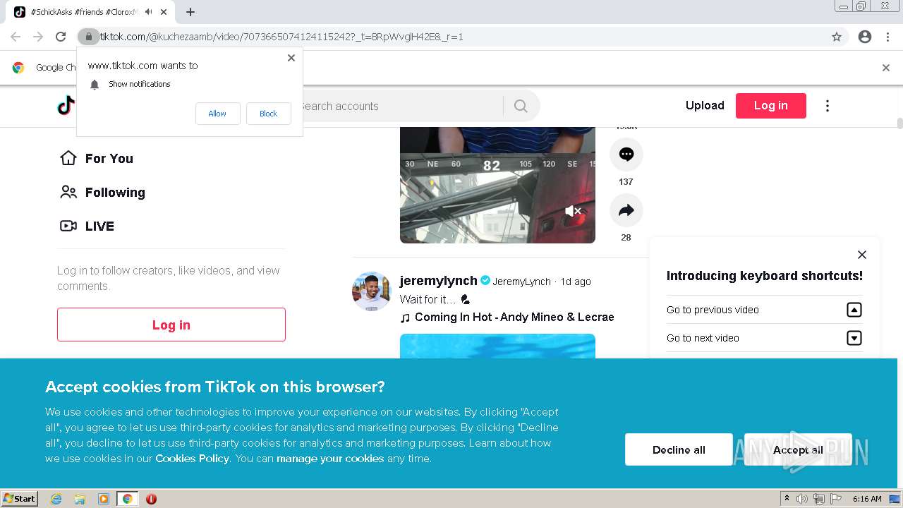The width and height of the screenshot is (903, 508).
Task: Go back in browser history
Action: (16, 37)
